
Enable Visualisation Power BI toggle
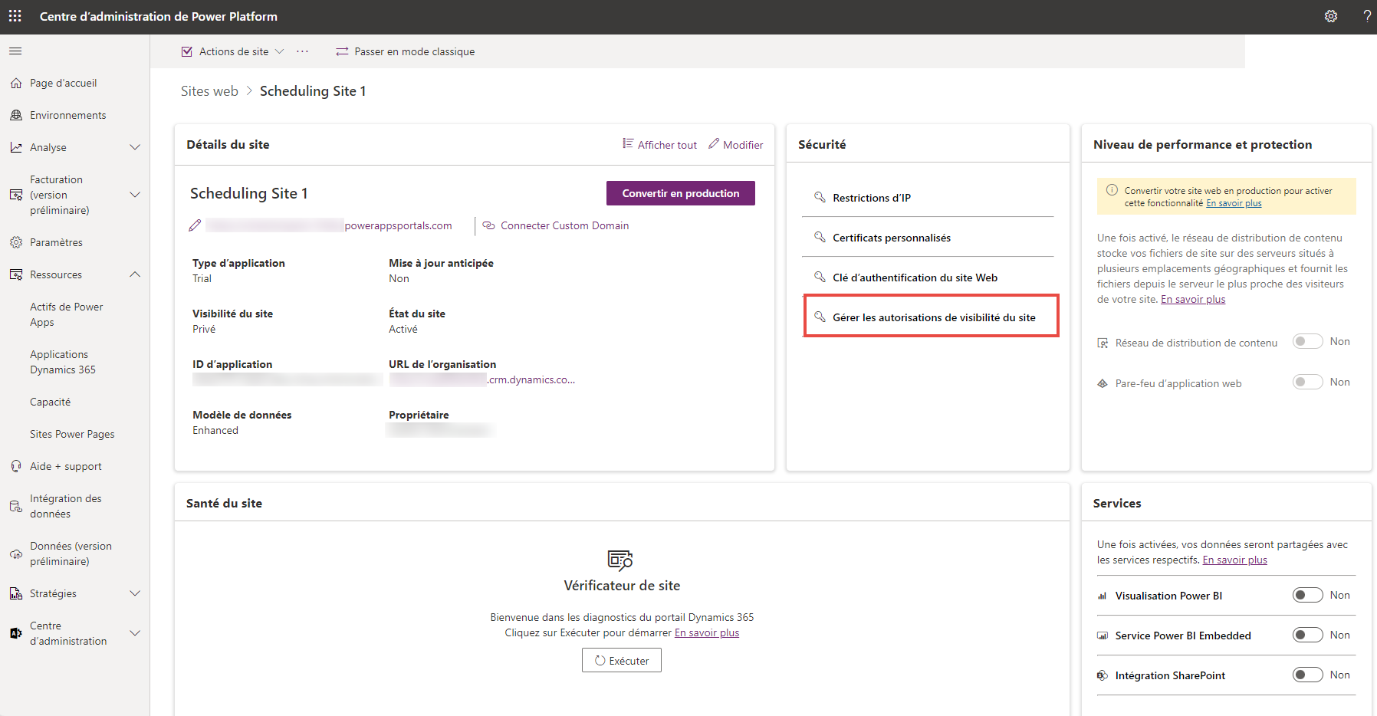[1308, 595]
